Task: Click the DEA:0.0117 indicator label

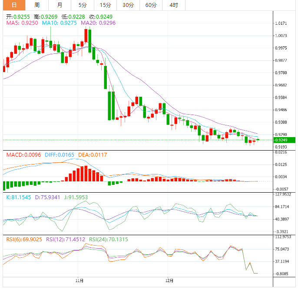Action: click(x=93, y=155)
